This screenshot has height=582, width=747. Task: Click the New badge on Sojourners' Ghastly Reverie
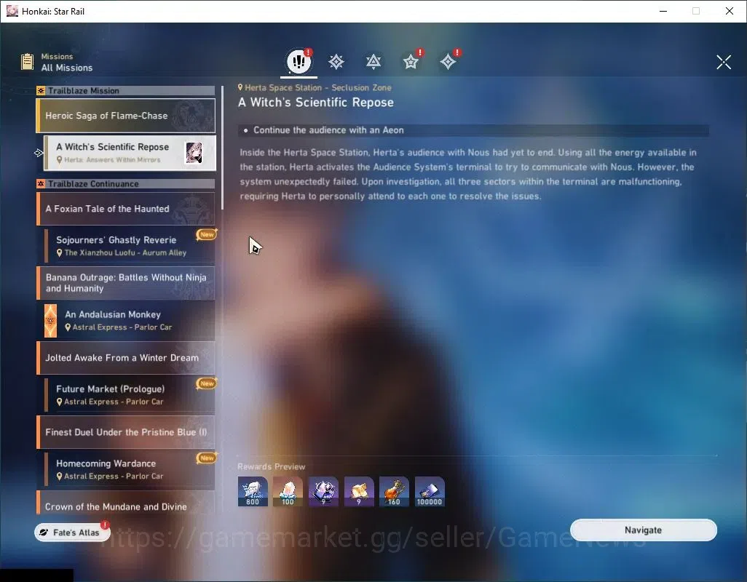pyautogui.click(x=207, y=234)
